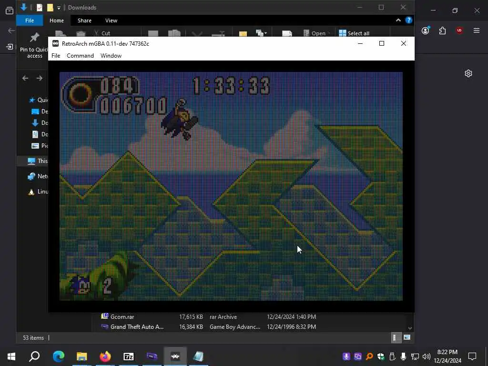Viewport: 488px width, 366px height.
Task: Switch to the Share ribbon tab in Explorer
Action: (x=84, y=20)
